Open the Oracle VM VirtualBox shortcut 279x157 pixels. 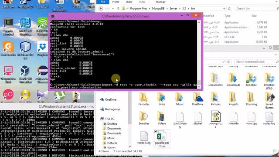(x=25, y=75)
